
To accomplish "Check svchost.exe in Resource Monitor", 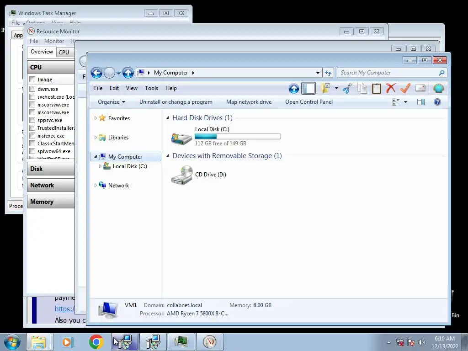I will click(32, 97).
